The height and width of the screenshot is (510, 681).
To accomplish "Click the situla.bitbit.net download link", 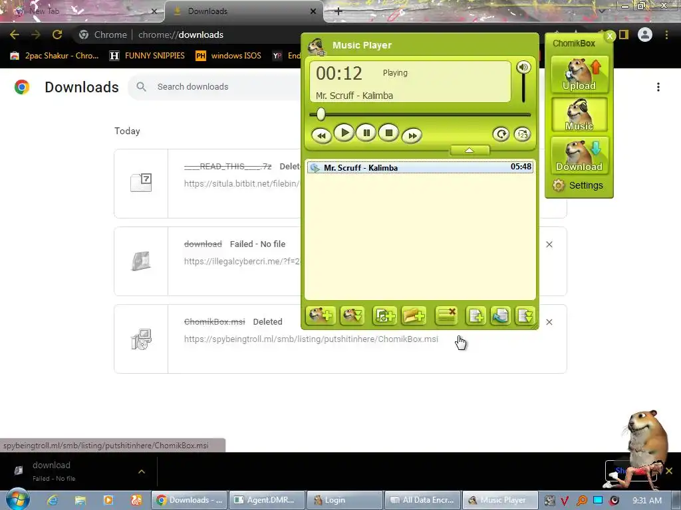I will pos(242,183).
